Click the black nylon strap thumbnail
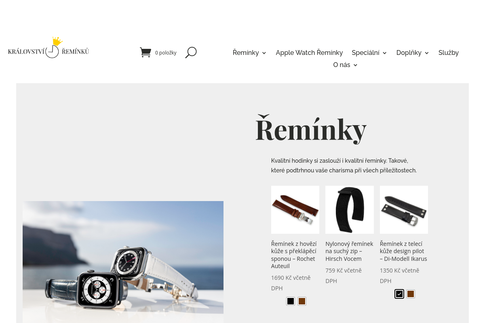 (x=350, y=210)
